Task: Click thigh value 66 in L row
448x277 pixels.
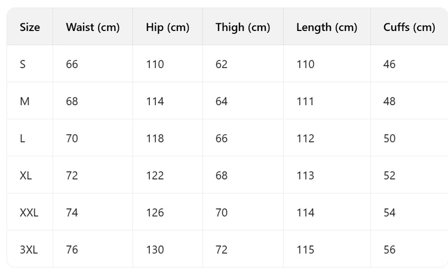Action: coord(222,138)
